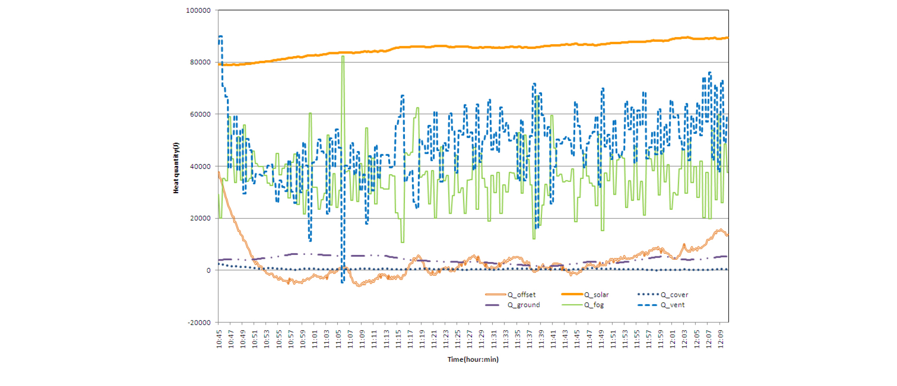Select the Q_cover legend label
This screenshot has width=897, height=386.
point(674,295)
